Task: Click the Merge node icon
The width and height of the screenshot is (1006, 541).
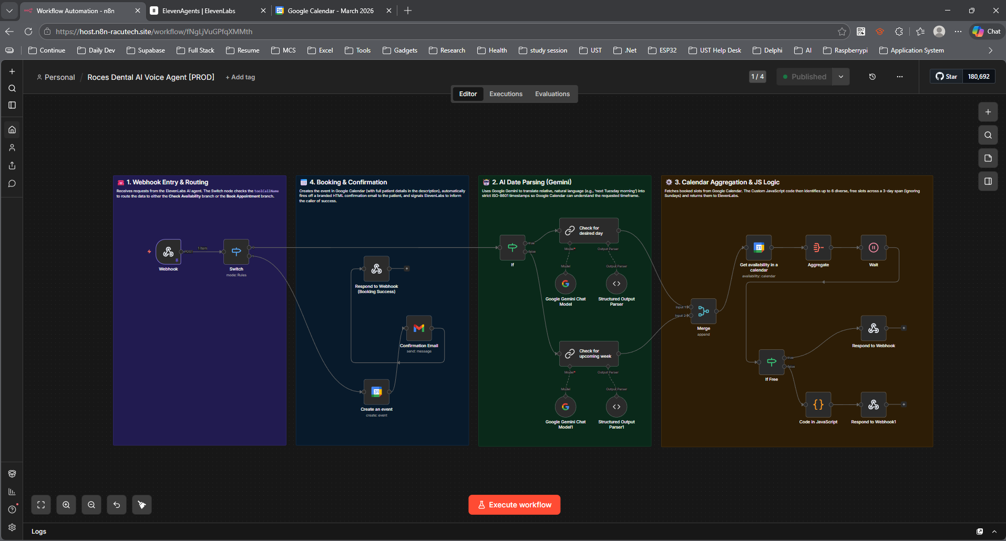Action: pyautogui.click(x=703, y=311)
